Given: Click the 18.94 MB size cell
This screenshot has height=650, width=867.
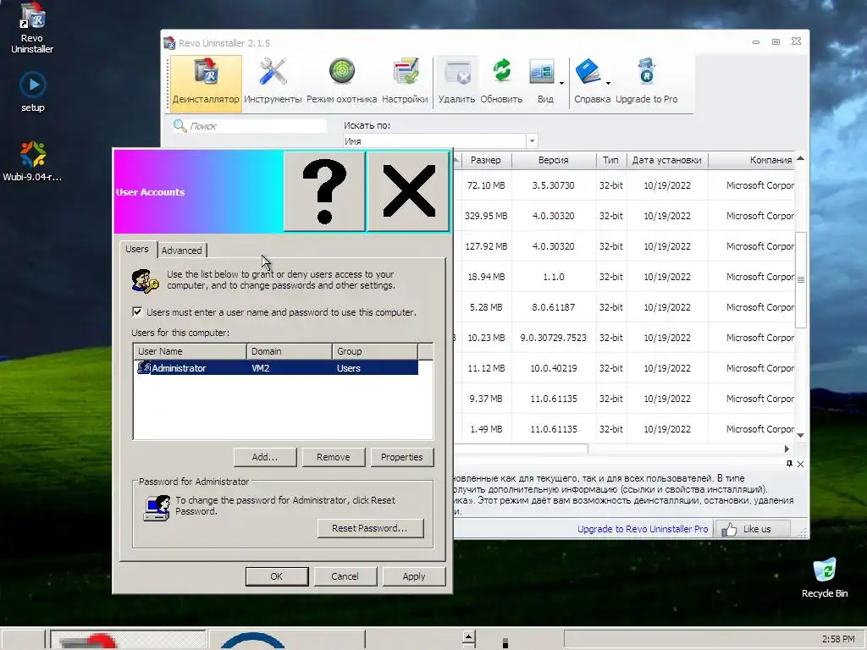Looking at the screenshot, I should tap(486, 277).
